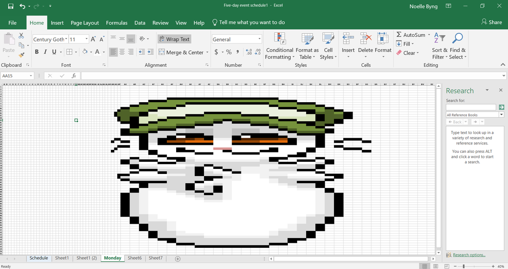Switch to the Page Layout tab

tap(85, 23)
